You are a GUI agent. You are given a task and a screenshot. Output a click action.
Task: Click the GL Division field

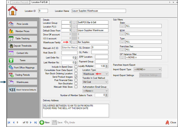(100, 47)
